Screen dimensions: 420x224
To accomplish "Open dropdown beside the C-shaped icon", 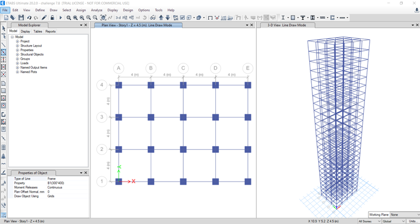I will coord(337,18).
